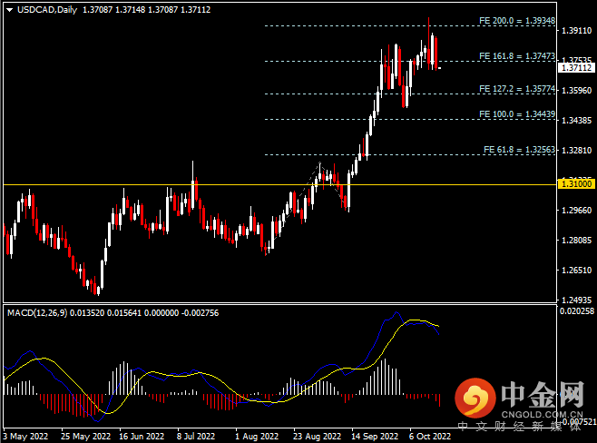Select the yellow 1.31000 price level tag

(x=576, y=184)
